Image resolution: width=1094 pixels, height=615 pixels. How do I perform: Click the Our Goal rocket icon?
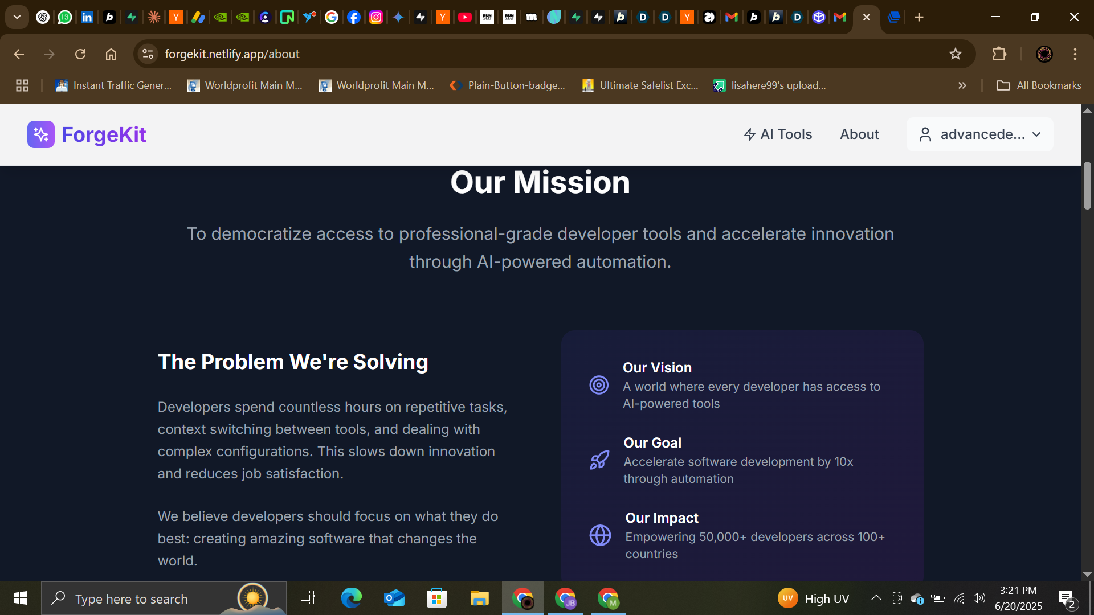tap(599, 460)
